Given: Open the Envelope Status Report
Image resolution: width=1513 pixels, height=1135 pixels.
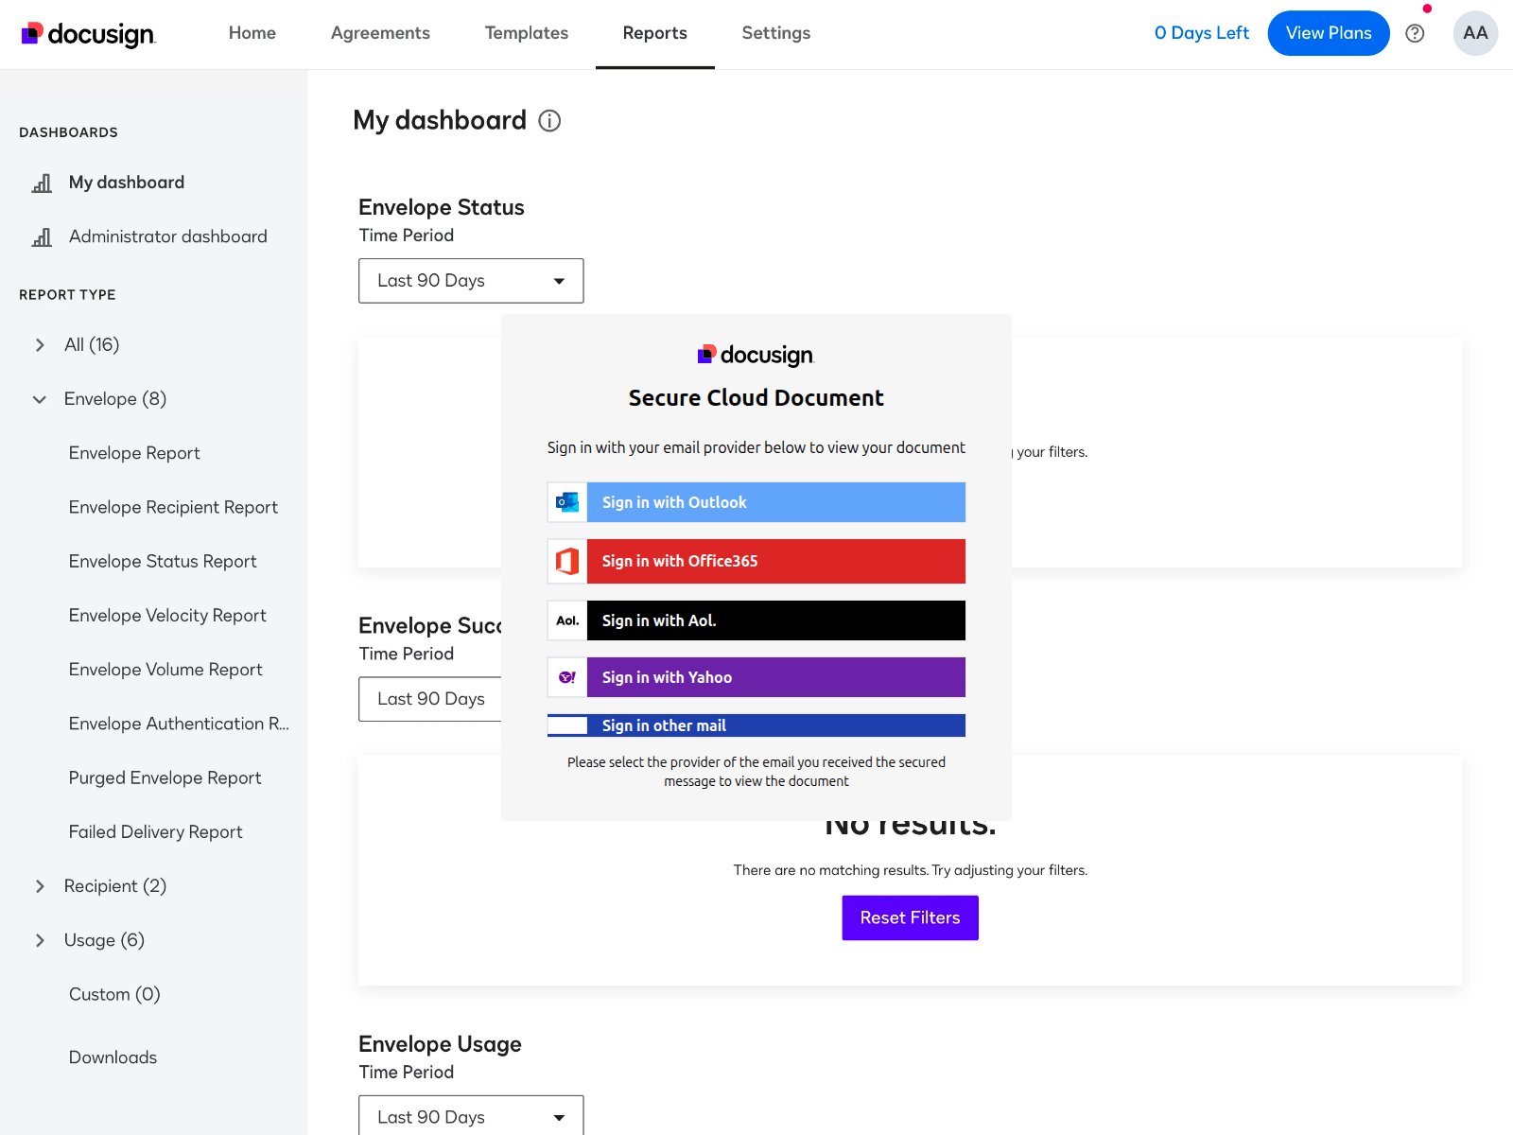Looking at the screenshot, I should point(163,561).
